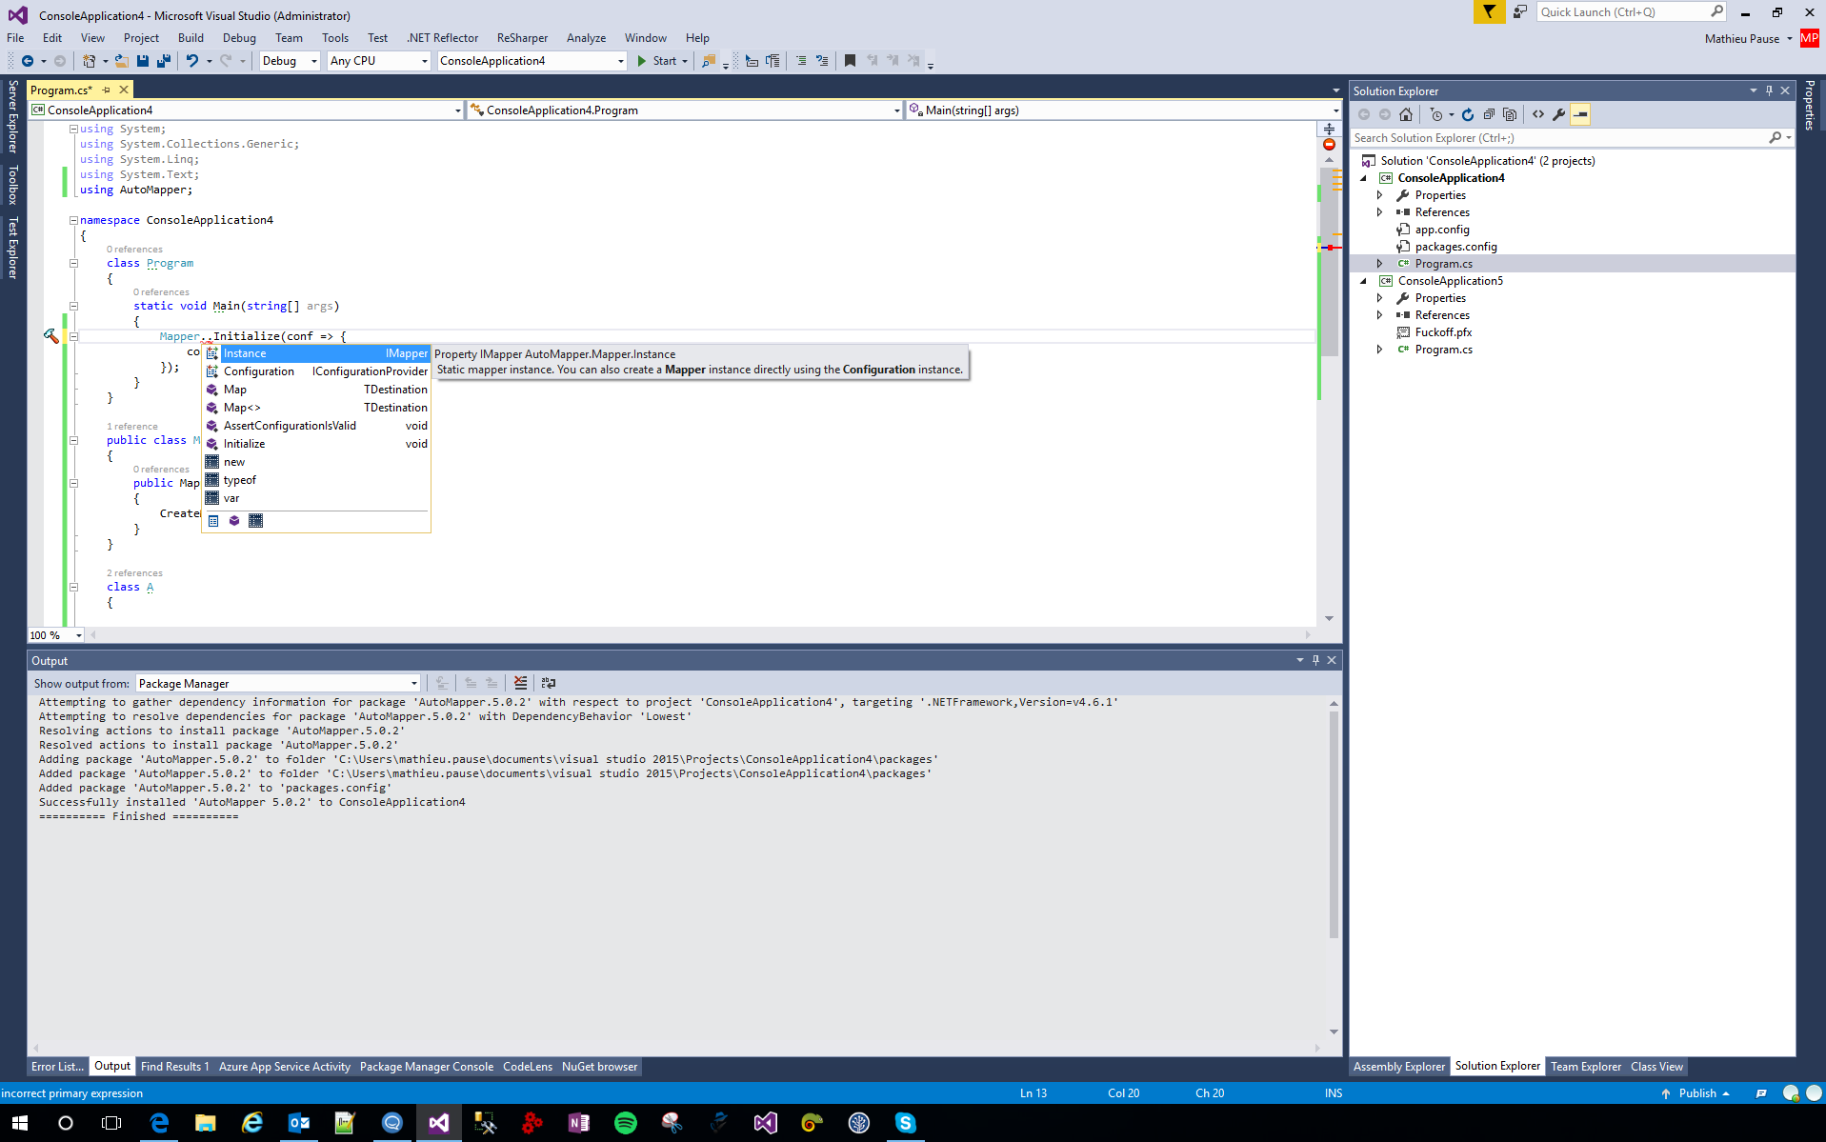Viewport: 1826px width, 1142px height.
Task: Toggle a bookmark with the bookmark icon
Action: click(x=850, y=61)
